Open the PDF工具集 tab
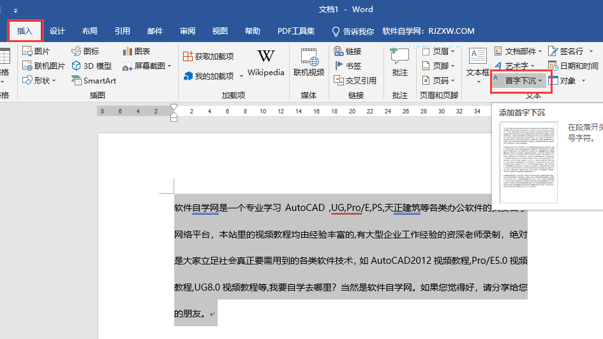The width and height of the screenshot is (603, 339). click(x=296, y=31)
